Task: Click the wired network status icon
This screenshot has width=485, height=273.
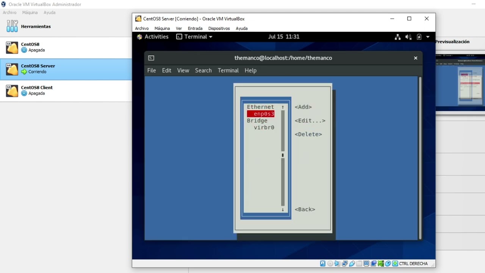Action: click(397, 37)
